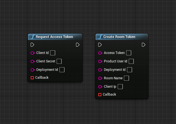Viewport: 176px width, 124px height.
Task: Select the Request Access Token node title
Action: (x=54, y=37)
